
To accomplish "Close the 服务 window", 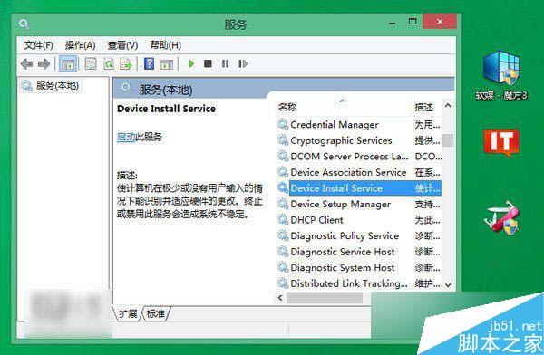I will pyautogui.click(x=440, y=22).
